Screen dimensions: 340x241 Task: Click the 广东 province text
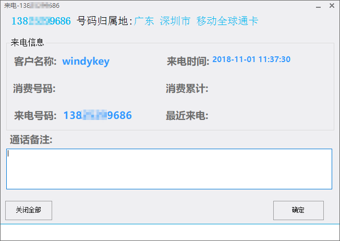[144, 21]
